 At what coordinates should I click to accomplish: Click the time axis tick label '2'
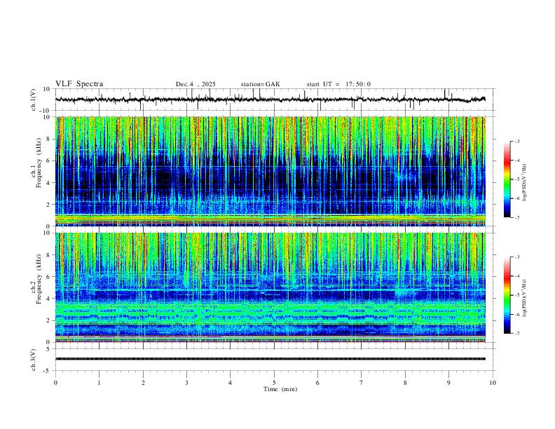tap(143, 383)
